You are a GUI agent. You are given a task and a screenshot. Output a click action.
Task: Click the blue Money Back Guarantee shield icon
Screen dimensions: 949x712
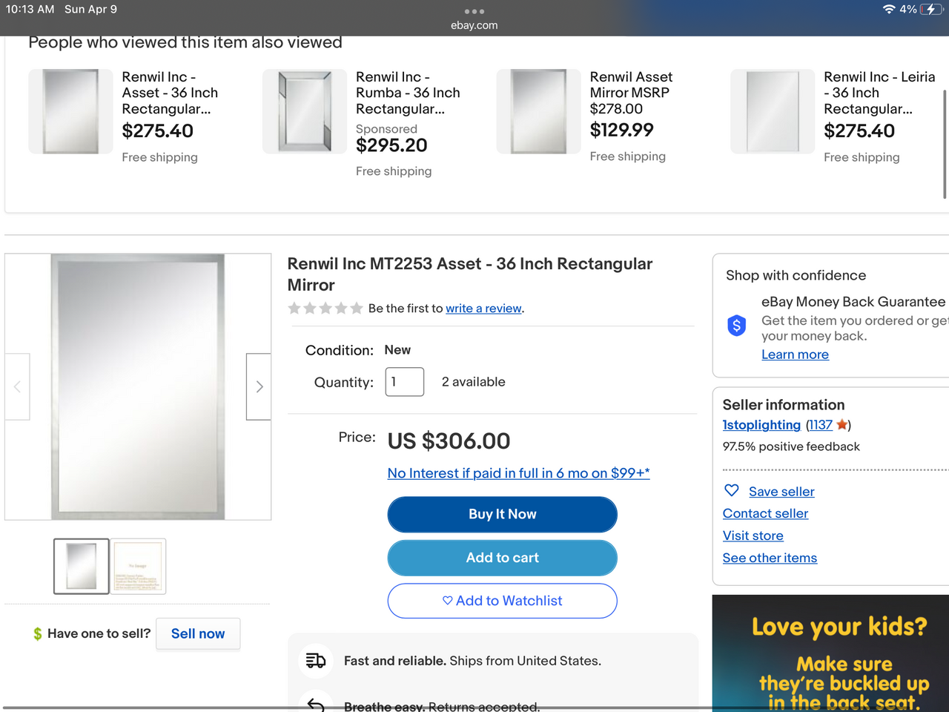click(736, 325)
